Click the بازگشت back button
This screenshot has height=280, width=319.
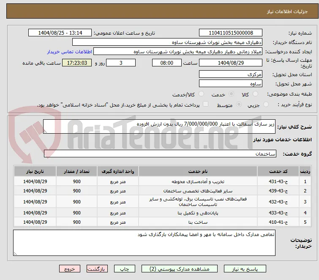point(97,269)
